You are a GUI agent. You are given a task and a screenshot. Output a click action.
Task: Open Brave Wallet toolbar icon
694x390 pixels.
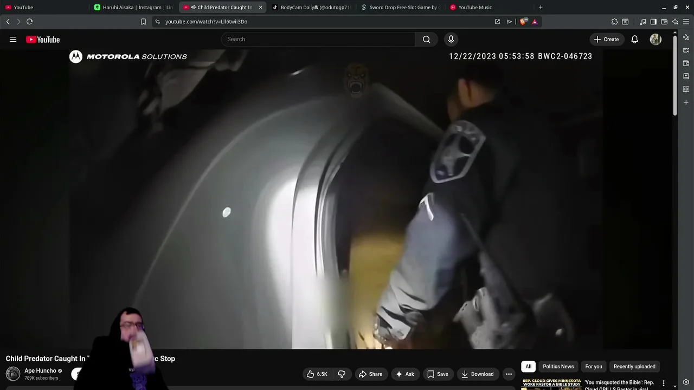(664, 22)
